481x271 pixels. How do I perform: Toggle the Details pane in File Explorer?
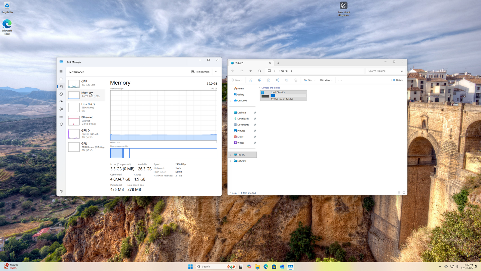397,80
